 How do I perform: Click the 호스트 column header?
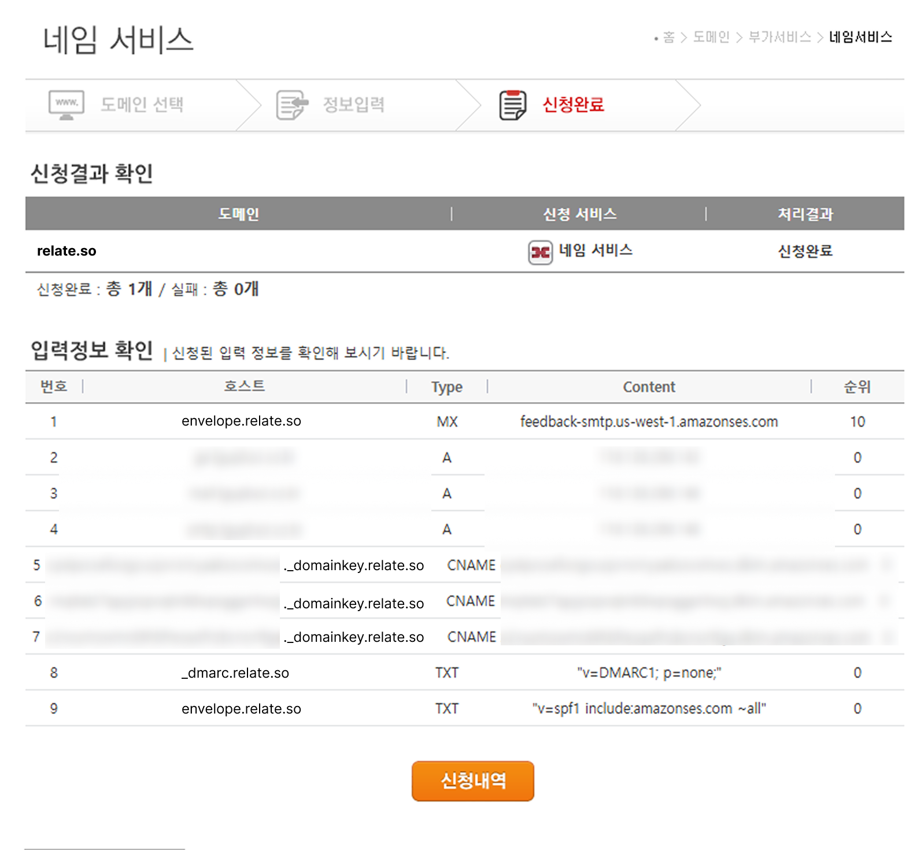pyautogui.click(x=245, y=386)
